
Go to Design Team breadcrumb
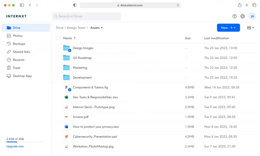point(76,28)
